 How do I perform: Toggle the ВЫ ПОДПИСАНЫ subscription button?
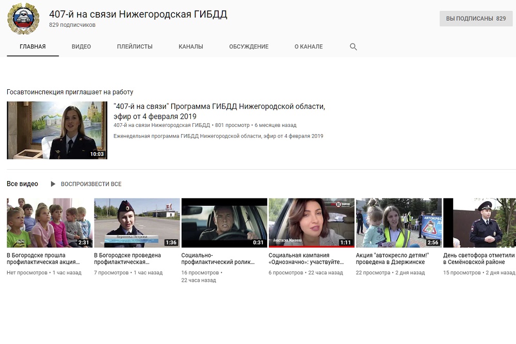click(x=476, y=19)
